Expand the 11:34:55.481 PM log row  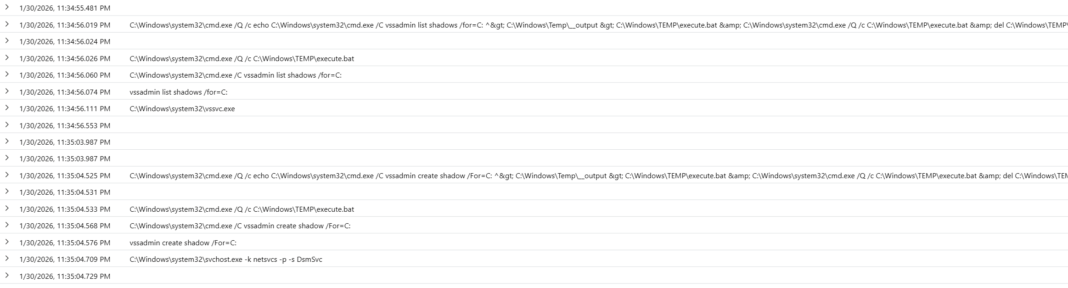tap(7, 7)
